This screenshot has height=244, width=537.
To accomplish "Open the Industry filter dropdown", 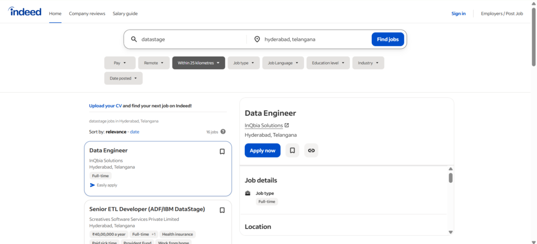I will [x=368, y=63].
